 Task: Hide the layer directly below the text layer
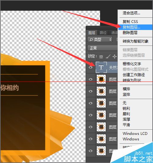91,79
